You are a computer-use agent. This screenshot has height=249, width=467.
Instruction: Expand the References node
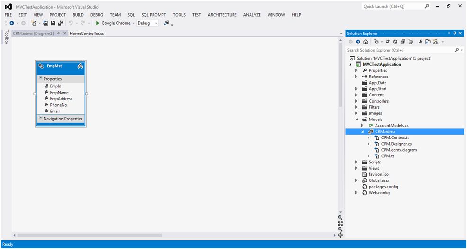(356, 77)
